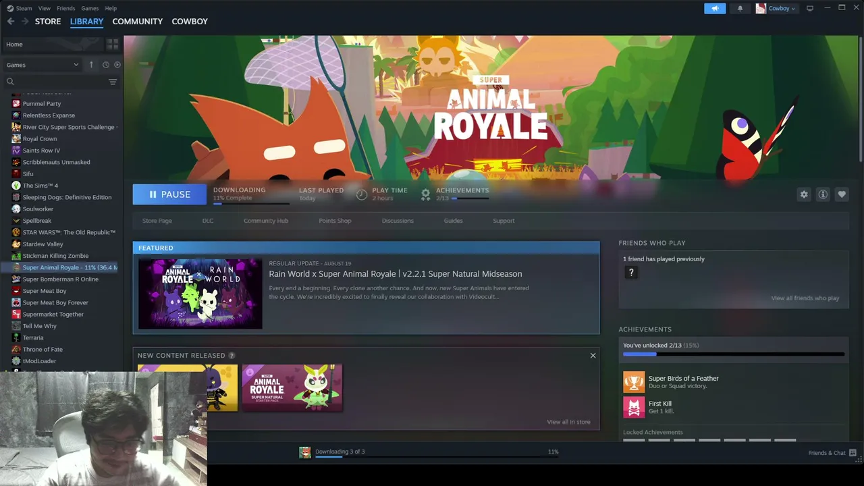Open the advanced filter options icon
The width and height of the screenshot is (864, 486).
pos(113,82)
